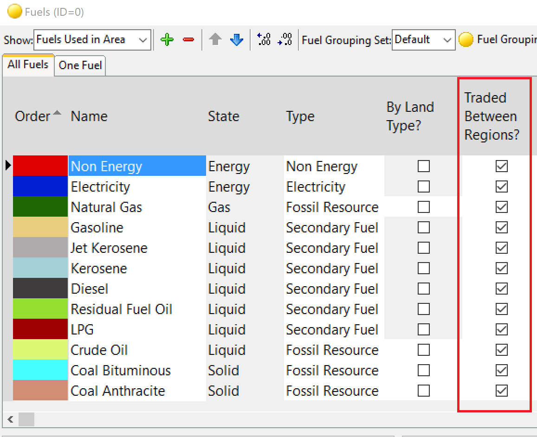Viewport: 537px width, 437px height.
Task: Select the Kerosene name cell
Action: tap(137, 268)
